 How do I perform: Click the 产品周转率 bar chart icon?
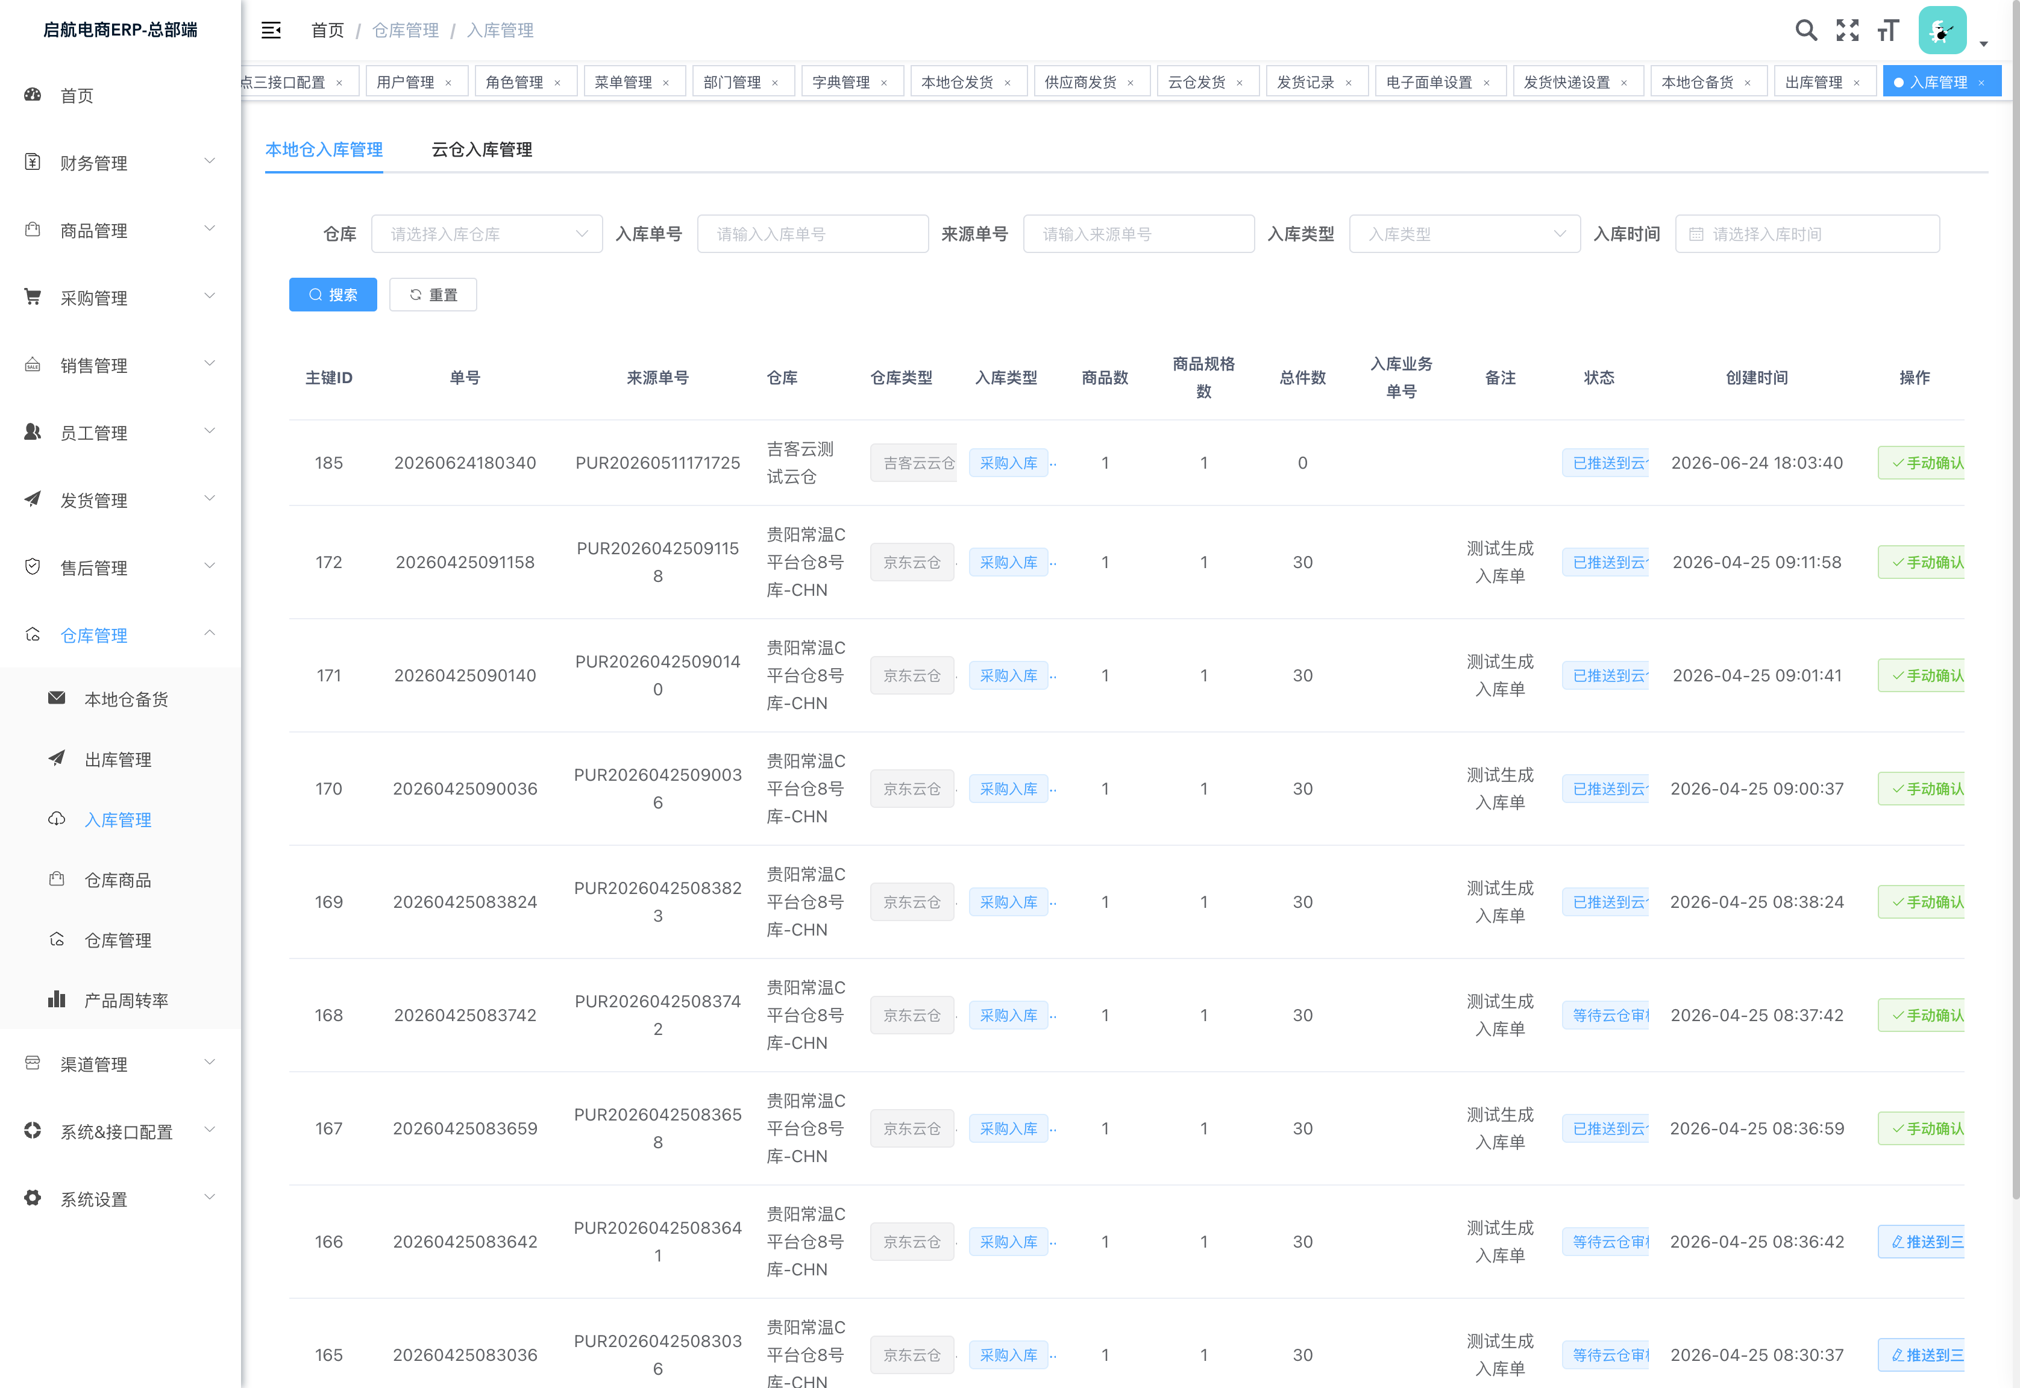[57, 999]
